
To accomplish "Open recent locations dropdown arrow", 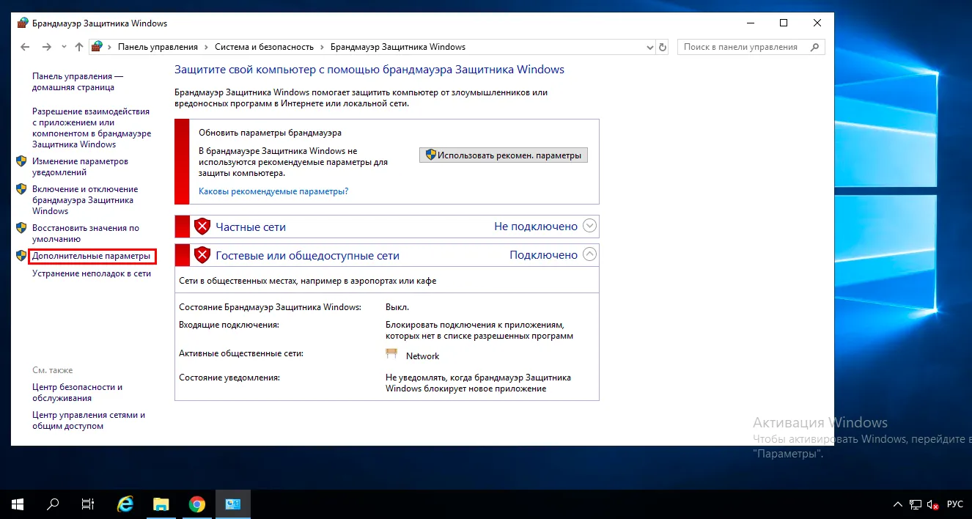I will pos(64,48).
